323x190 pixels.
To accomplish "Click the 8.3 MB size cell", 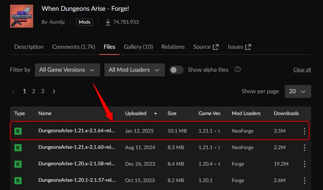I will click(x=176, y=147).
